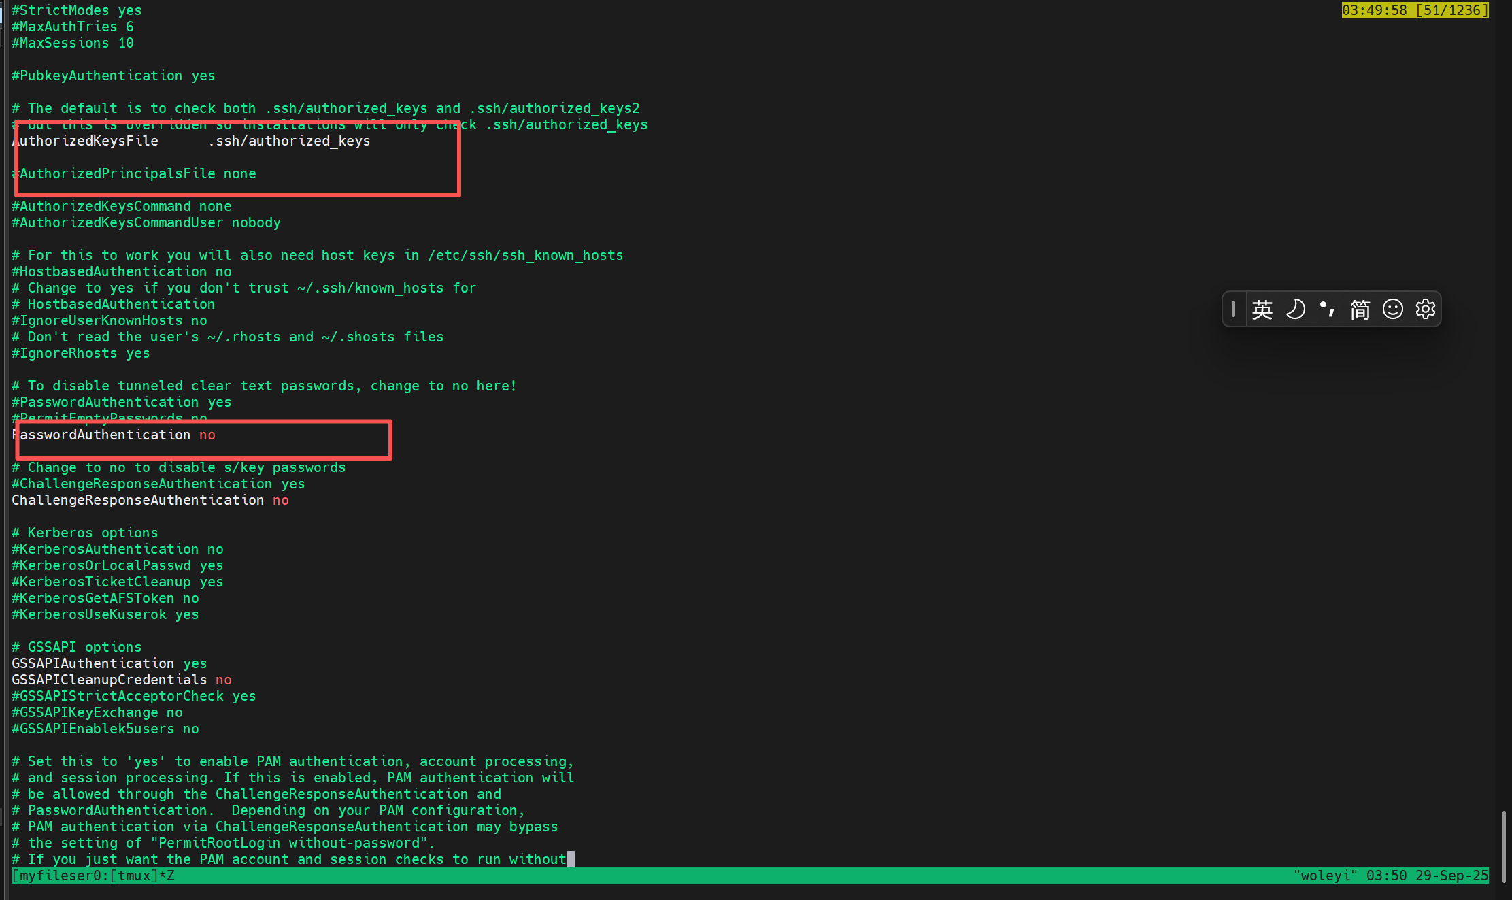Click the red "no" after PasswordAuthentication

[x=207, y=435]
